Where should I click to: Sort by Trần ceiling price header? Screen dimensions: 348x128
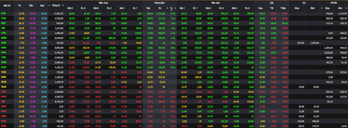pyautogui.click(x=31, y=5)
